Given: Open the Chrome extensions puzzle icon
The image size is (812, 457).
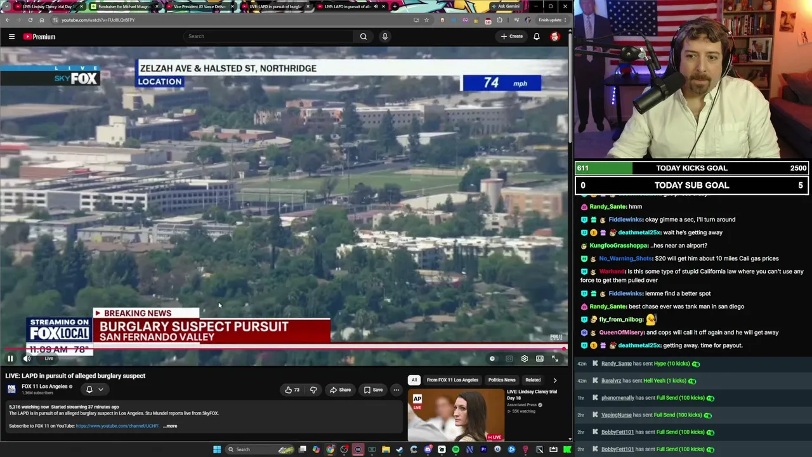Looking at the screenshot, I should pyautogui.click(x=499, y=20).
